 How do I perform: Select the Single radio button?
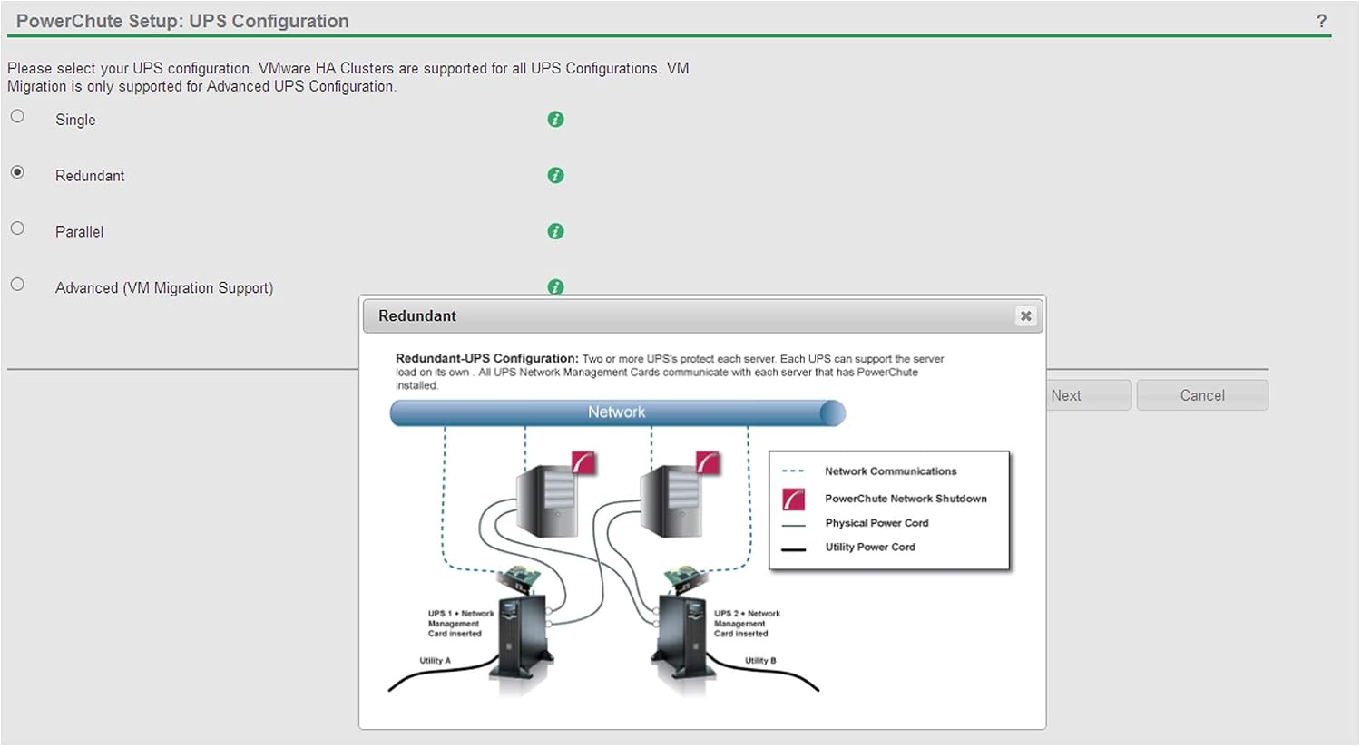click(17, 116)
